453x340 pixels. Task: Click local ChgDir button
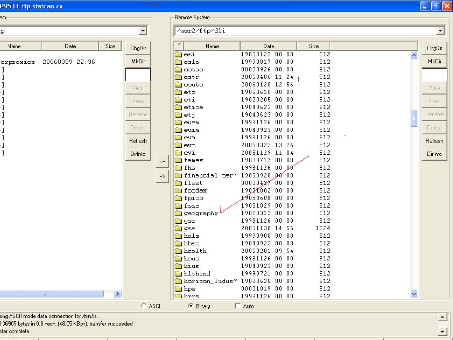138,48
